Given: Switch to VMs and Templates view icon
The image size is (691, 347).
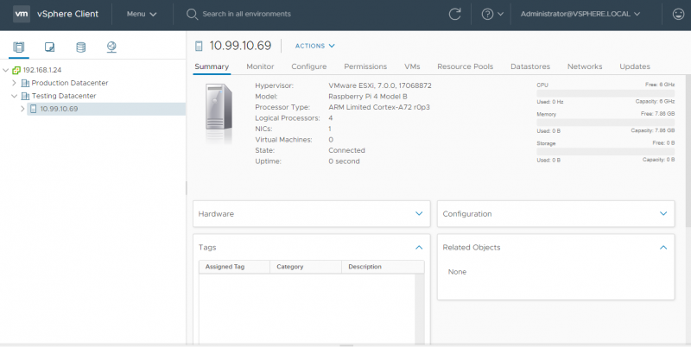Looking at the screenshot, I should coord(50,47).
